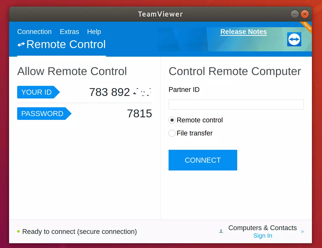The width and height of the screenshot is (322, 248).
Task: Select the ID number 783 892
Action: 110,92
